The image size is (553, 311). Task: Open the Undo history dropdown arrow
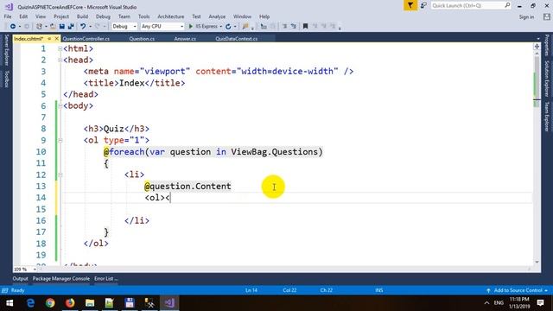90,27
